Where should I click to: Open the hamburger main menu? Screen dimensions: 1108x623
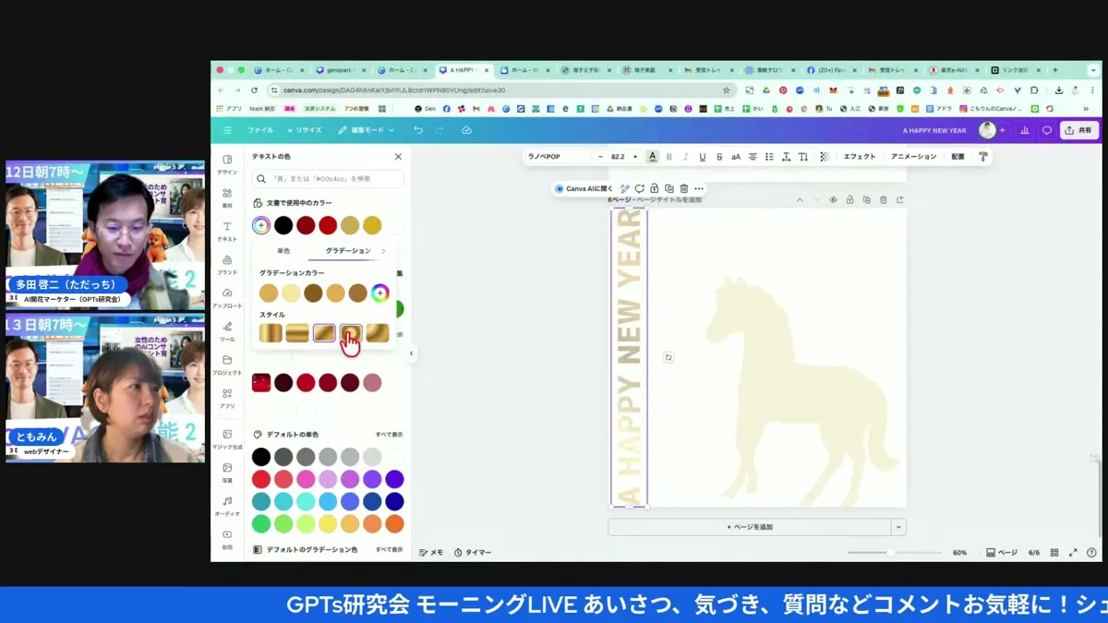tap(227, 130)
